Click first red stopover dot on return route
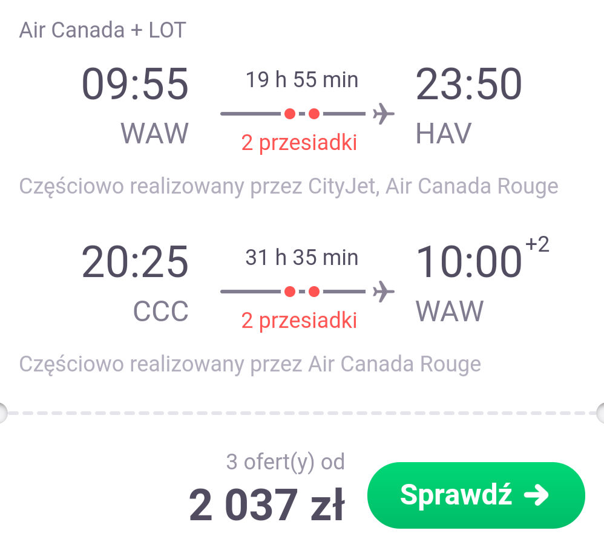The height and width of the screenshot is (545, 604). tap(290, 292)
